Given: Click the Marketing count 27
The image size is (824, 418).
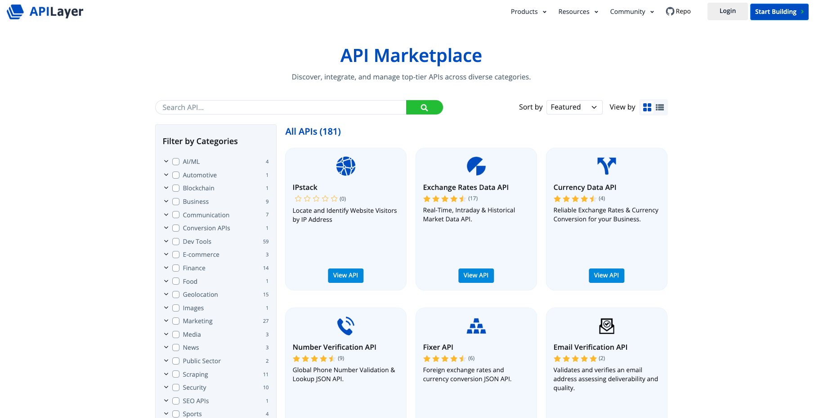Looking at the screenshot, I should tap(266, 321).
